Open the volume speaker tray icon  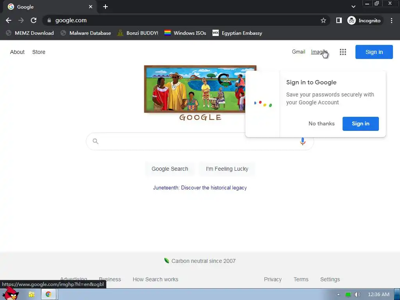357,295
